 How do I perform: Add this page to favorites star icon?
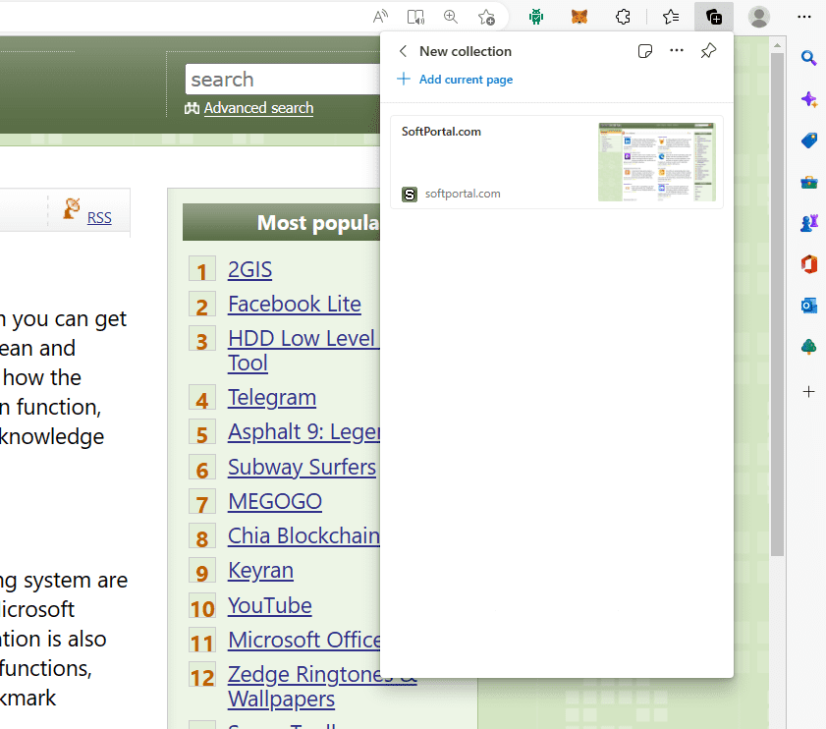[x=486, y=18]
